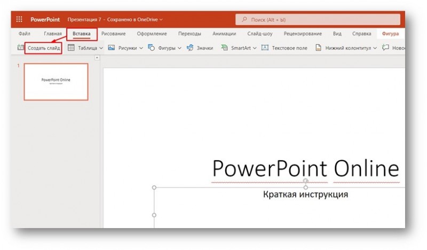Screen dimensions: 427x250
Task: Click the SmartArt icon
Action: tap(224, 48)
